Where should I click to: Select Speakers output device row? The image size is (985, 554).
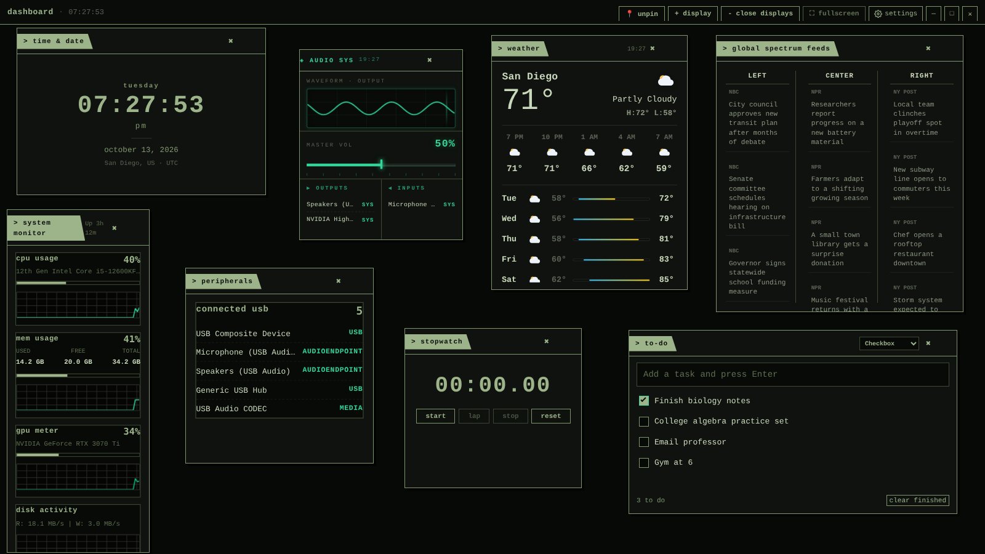coord(340,204)
